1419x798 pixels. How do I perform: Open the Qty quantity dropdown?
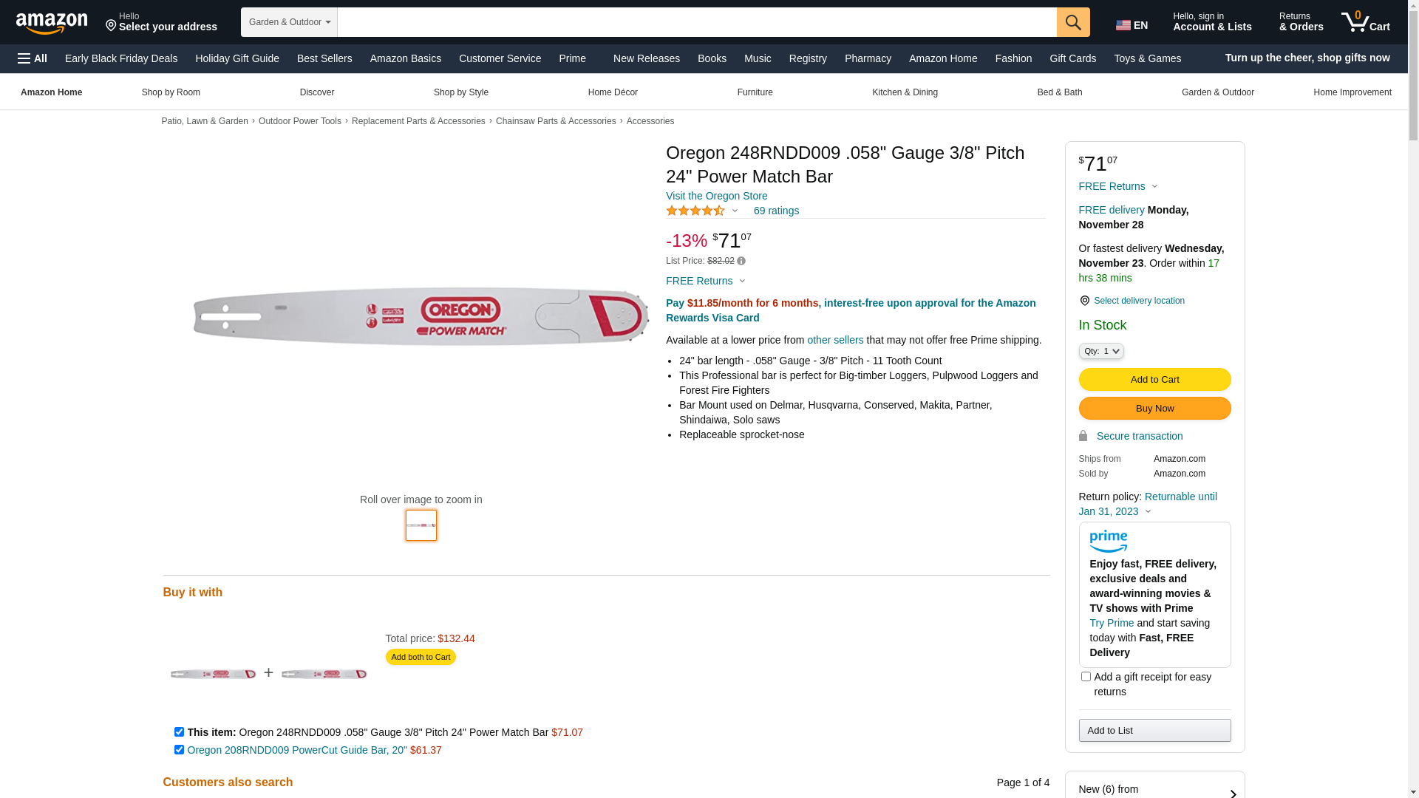coord(1101,351)
